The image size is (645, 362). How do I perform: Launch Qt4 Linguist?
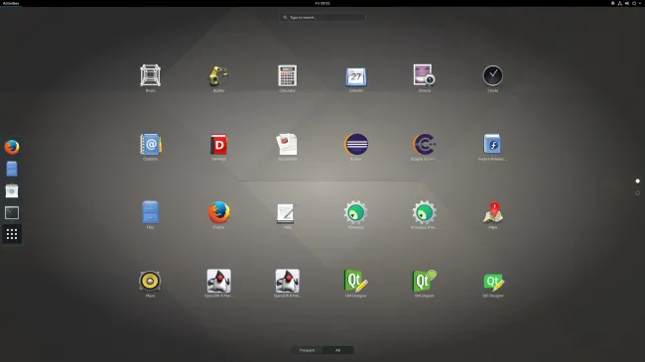coord(424,282)
